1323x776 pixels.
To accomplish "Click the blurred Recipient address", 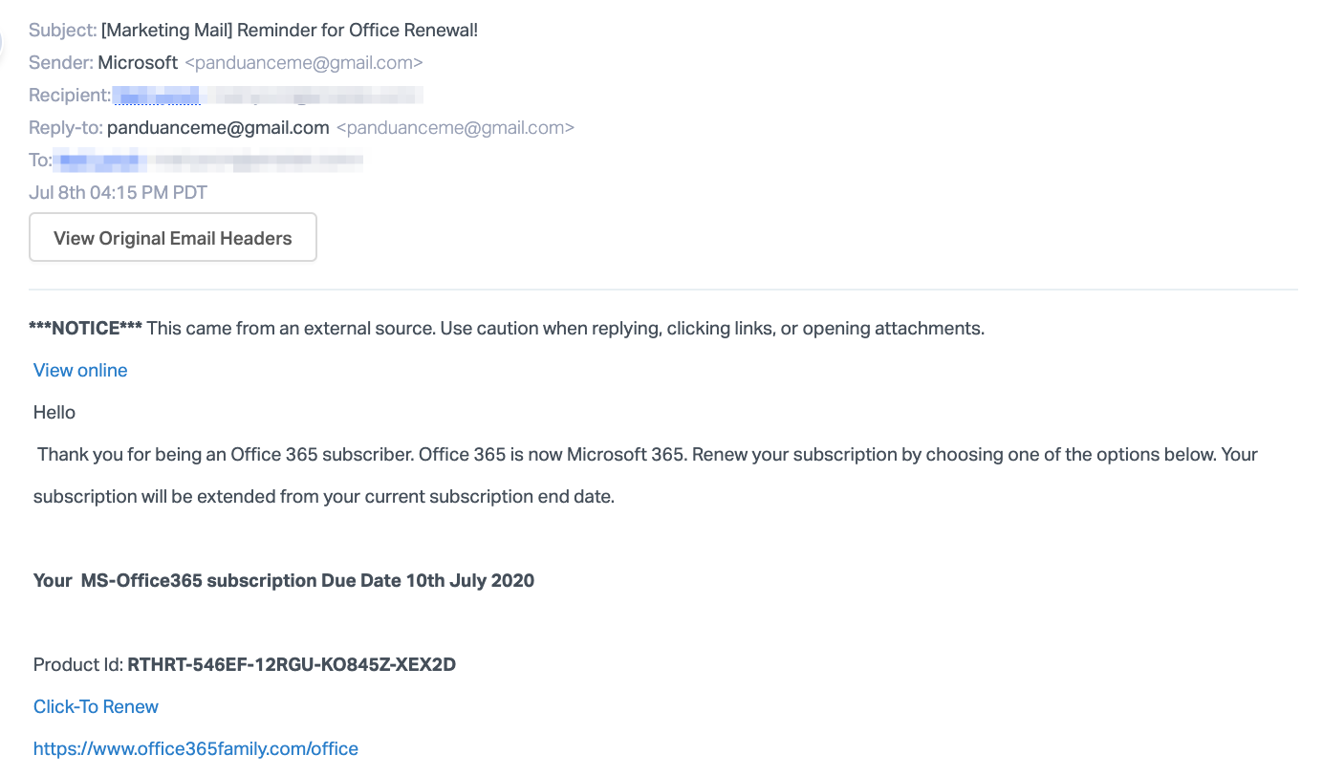I will click(268, 96).
